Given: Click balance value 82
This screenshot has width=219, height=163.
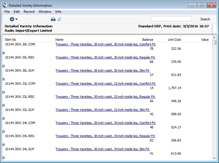Looking at the screenshot, I should pos(152,141).
